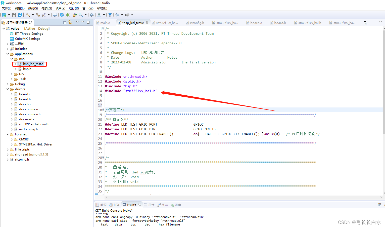This screenshot has width=385, height=227.
Task: Open the Download dropdown arrow
Action: pos(104,15)
